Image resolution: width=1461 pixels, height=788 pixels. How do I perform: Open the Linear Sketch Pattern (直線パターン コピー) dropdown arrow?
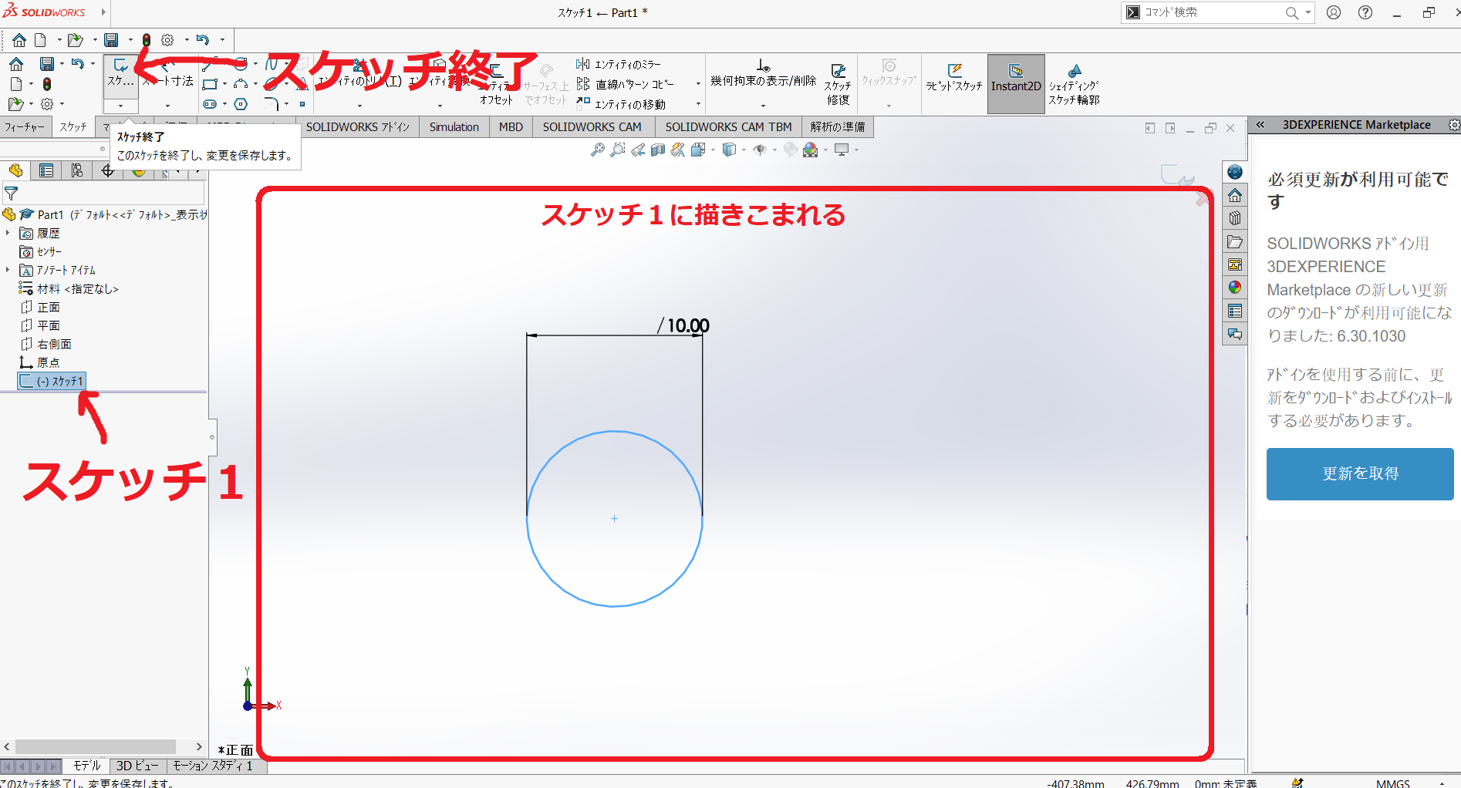698,84
